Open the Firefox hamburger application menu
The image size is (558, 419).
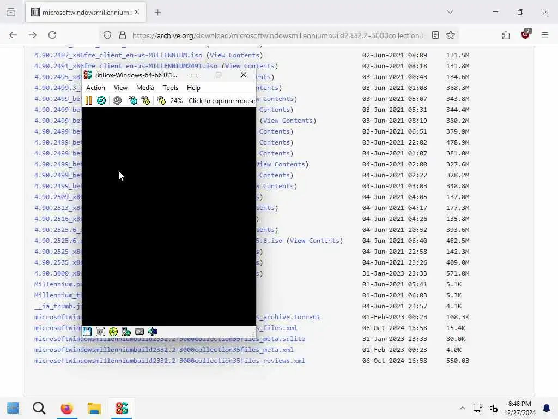545,35
